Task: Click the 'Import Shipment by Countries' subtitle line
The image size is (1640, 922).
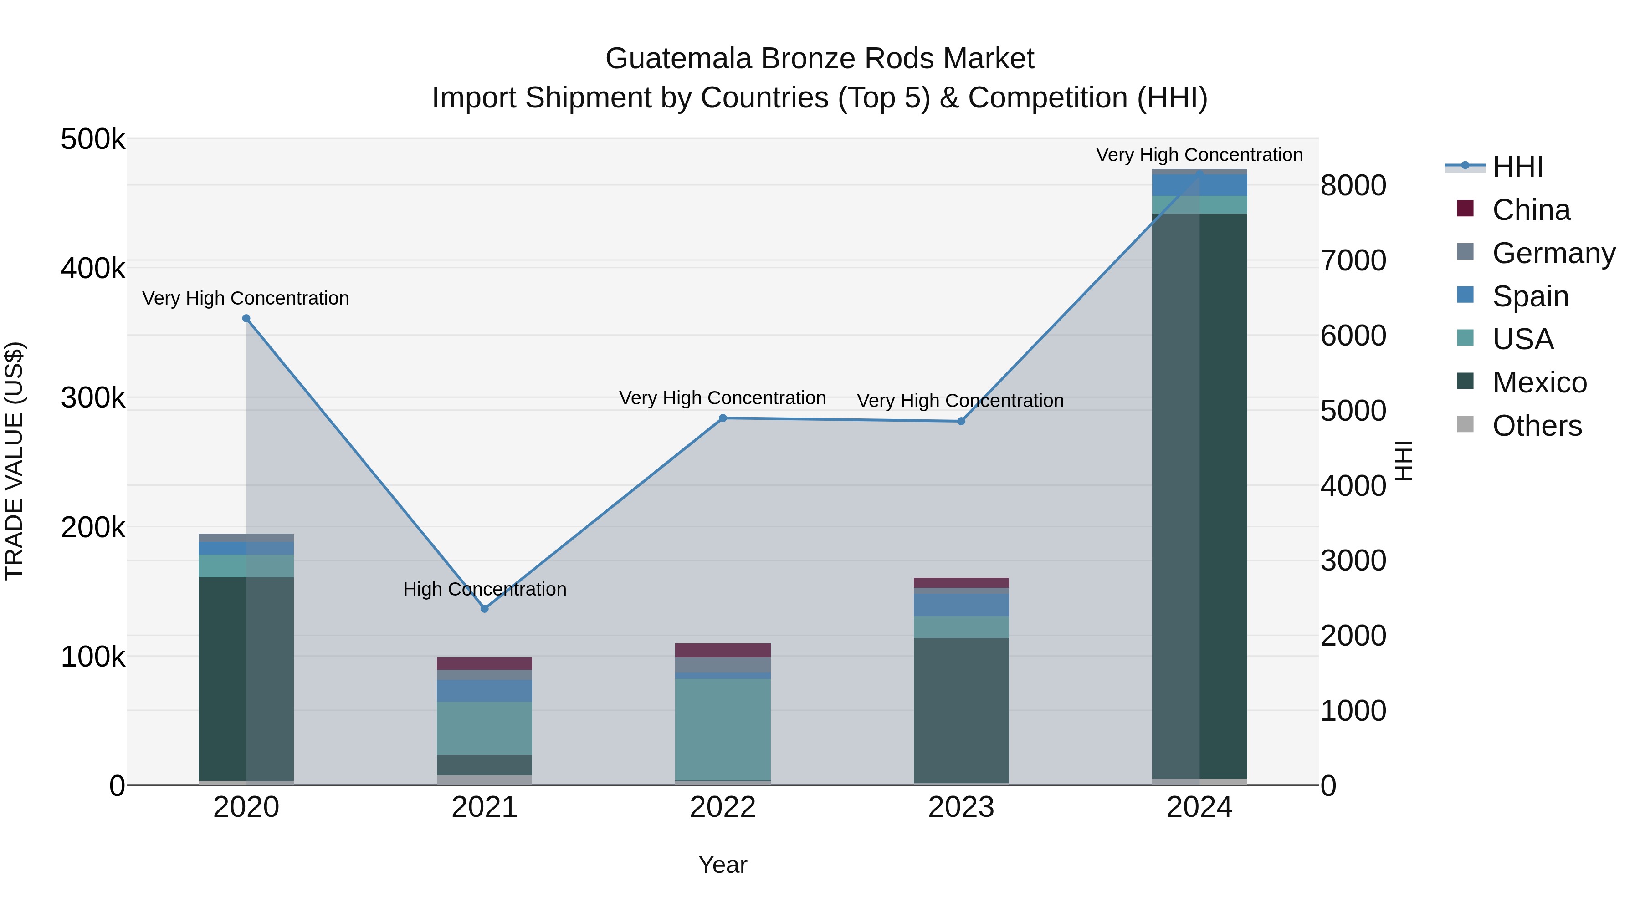Action: pos(820,98)
